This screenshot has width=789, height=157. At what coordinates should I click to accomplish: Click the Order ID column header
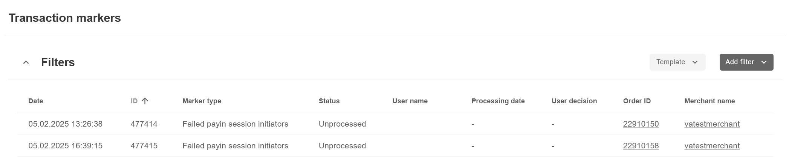coord(637,101)
